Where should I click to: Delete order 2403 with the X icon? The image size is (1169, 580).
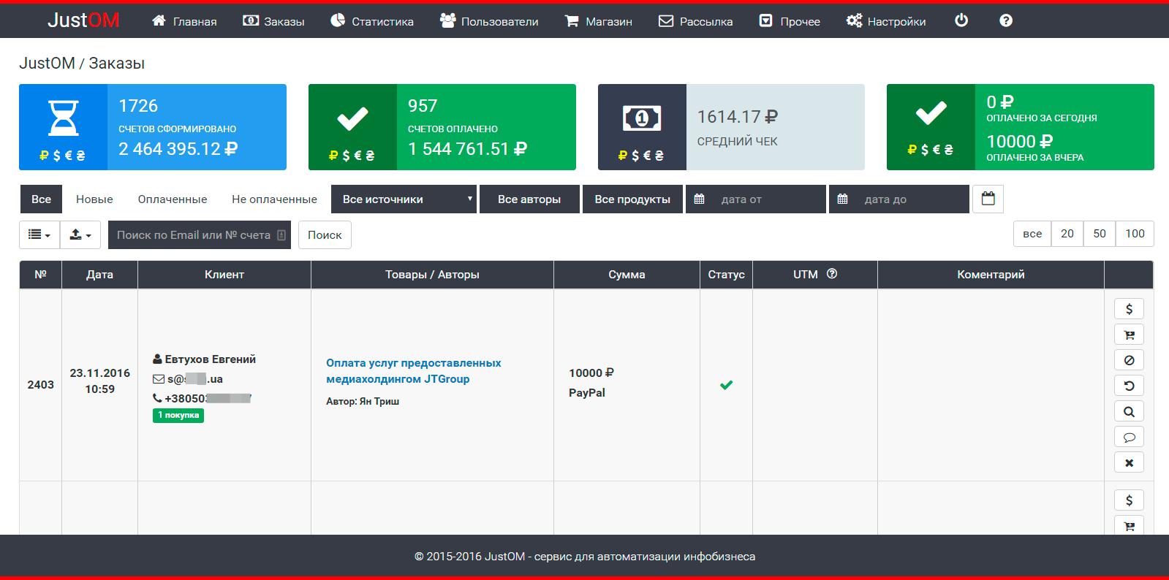click(x=1129, y=462)
